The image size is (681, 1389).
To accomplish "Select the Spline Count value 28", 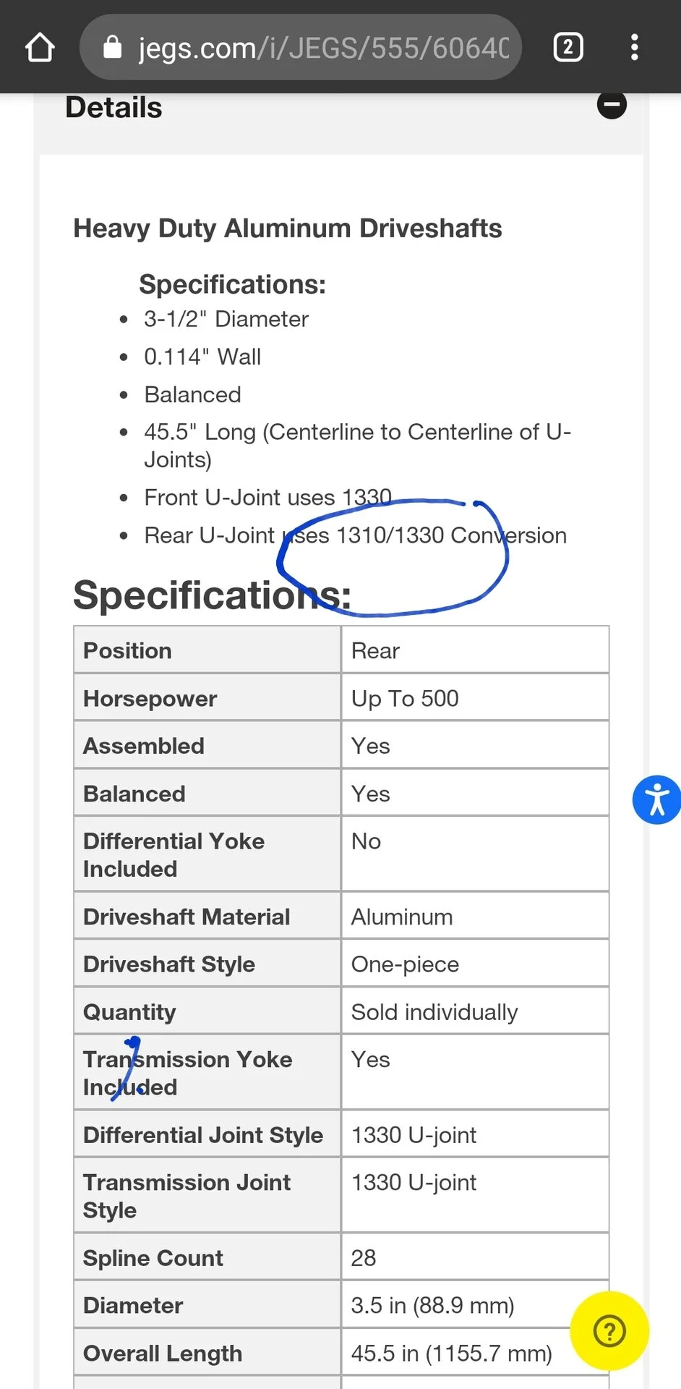I will click(364, 1257).
